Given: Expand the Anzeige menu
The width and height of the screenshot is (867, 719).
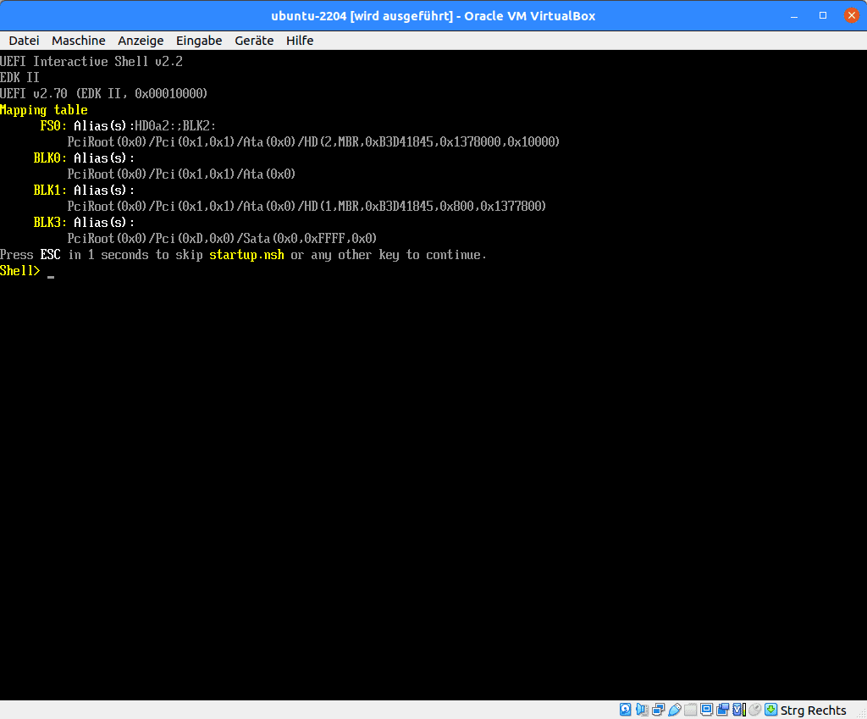Looking at the screenshot, I should click(141, 41).
